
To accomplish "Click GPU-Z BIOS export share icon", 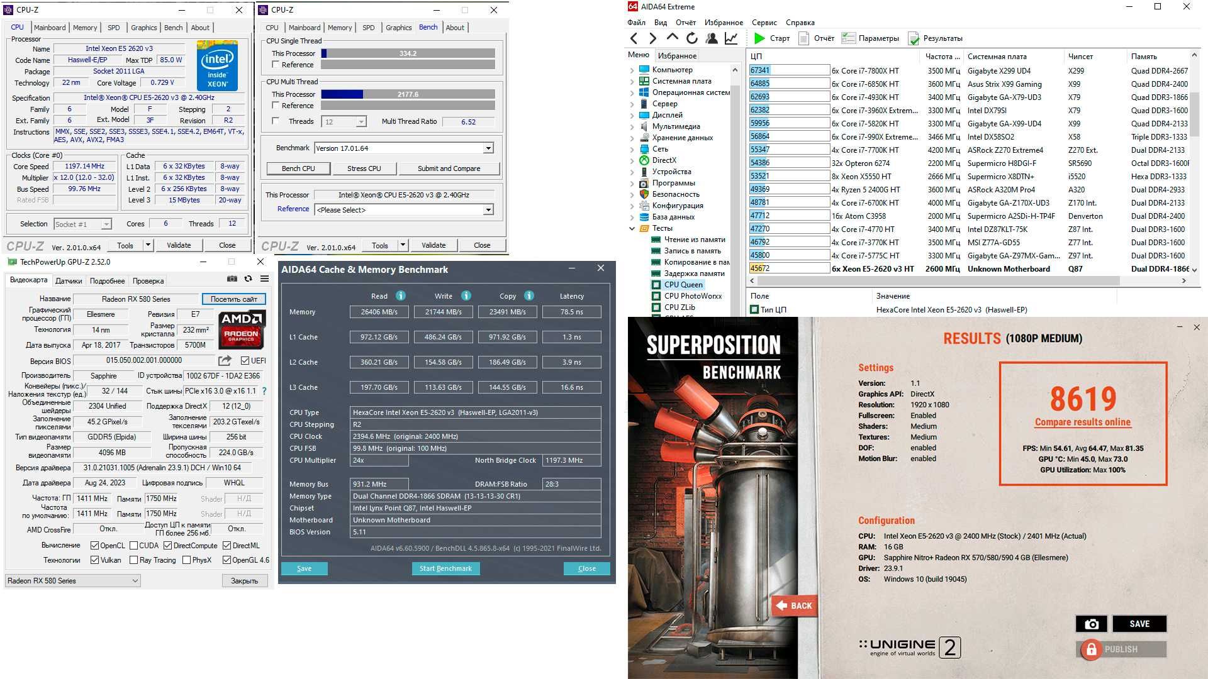I will pyautogui.click(x=225, y=360).
